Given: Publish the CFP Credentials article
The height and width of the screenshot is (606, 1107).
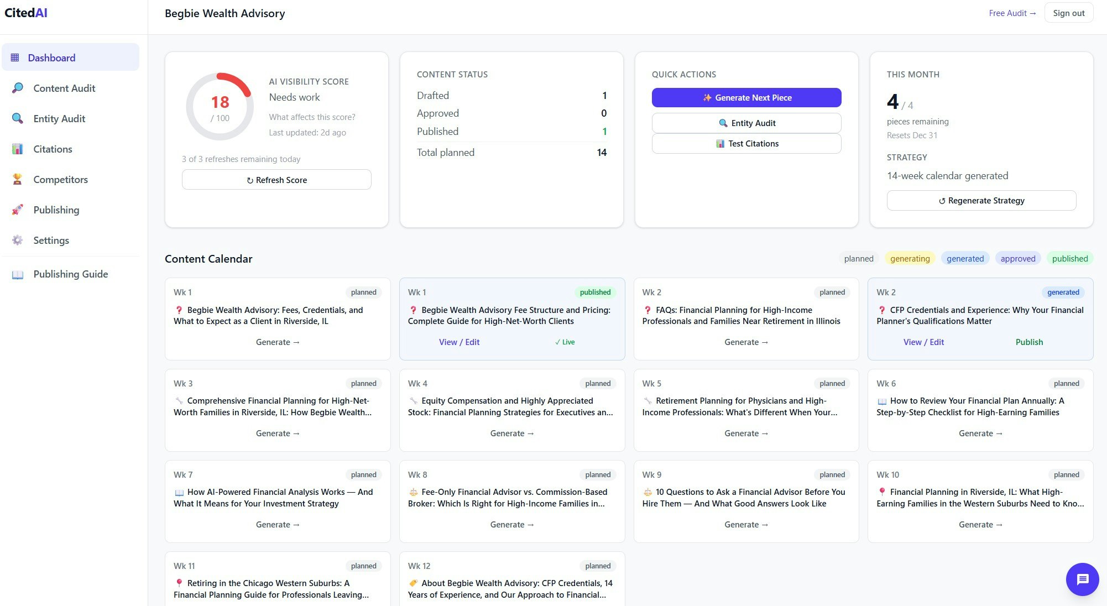Looking at the screenshot, I should point(1029,342).
